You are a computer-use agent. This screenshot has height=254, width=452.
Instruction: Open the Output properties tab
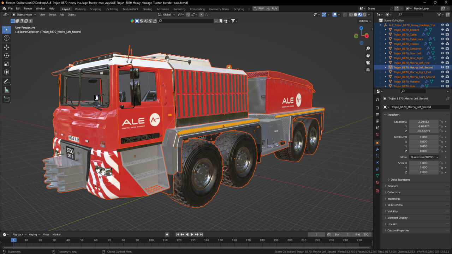(x=377, y=114)
